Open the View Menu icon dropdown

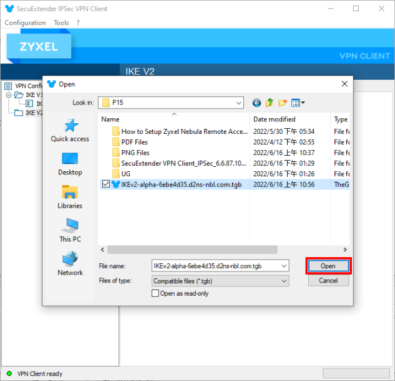point(298,103)
